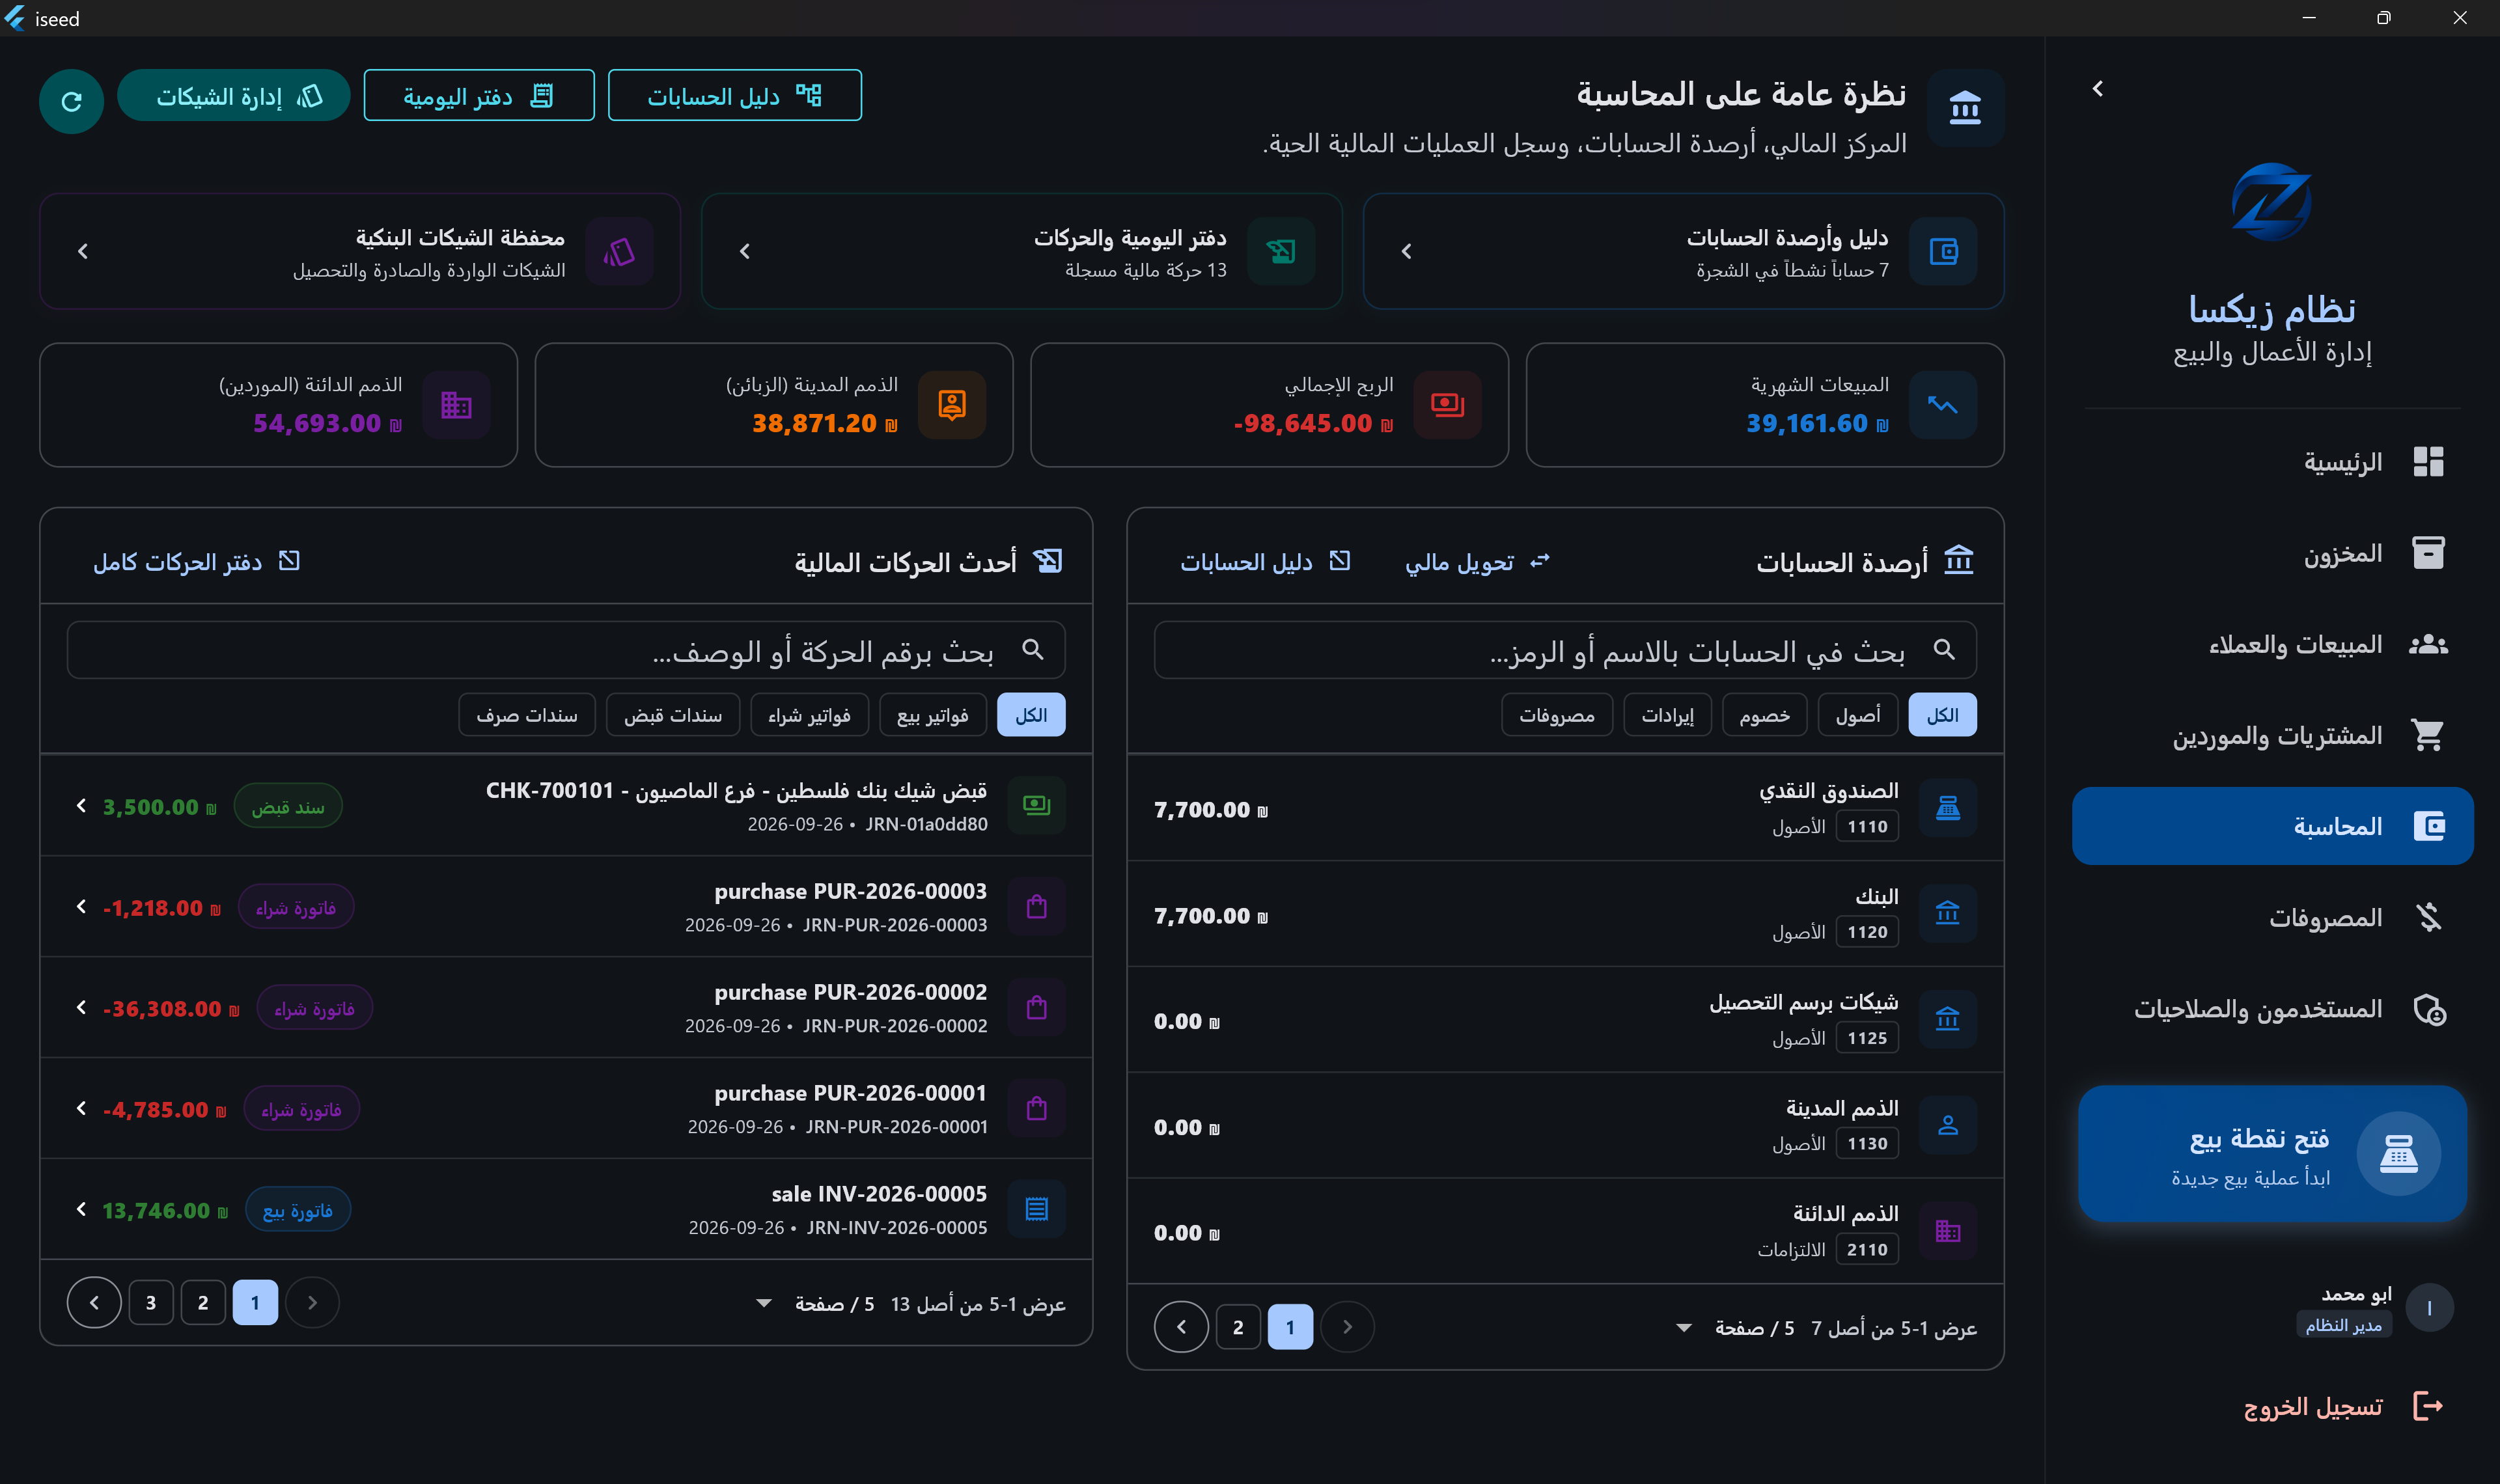
Task: Open المحاسبة in the sidebar menu
Action: pos(2272,826)
